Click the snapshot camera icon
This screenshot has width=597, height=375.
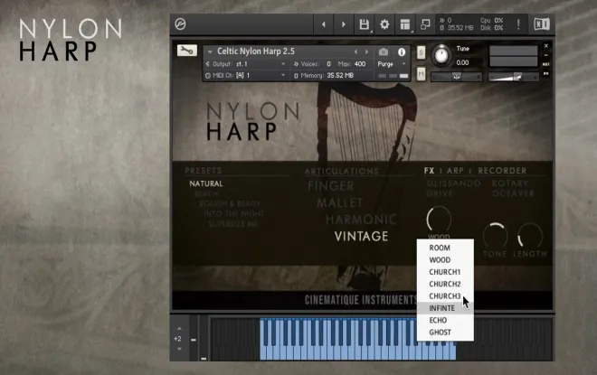click(384, 52)
